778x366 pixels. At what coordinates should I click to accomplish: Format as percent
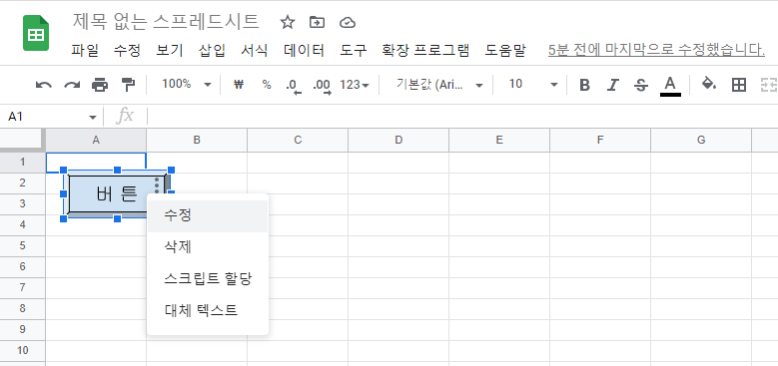267,85
